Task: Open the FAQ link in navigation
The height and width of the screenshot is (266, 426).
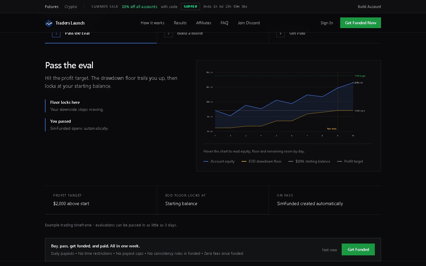Action: [225, 23]
